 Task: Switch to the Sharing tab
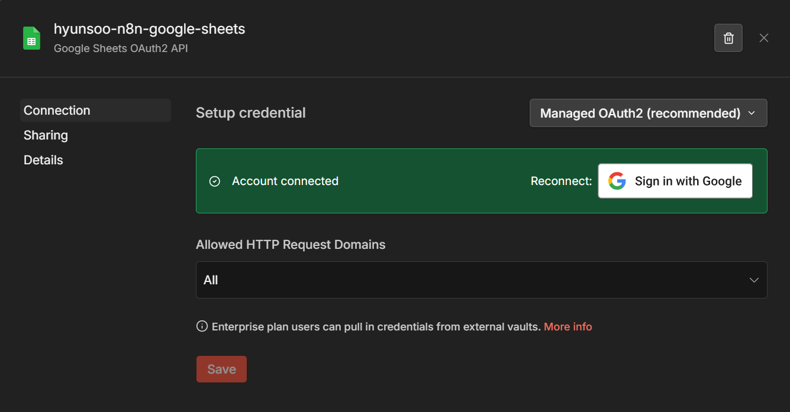click(x=46, y=135)
